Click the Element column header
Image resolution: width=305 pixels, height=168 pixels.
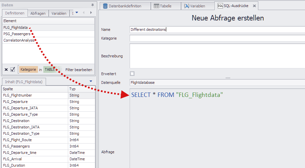pyautogui.click(x=48, y=21)
